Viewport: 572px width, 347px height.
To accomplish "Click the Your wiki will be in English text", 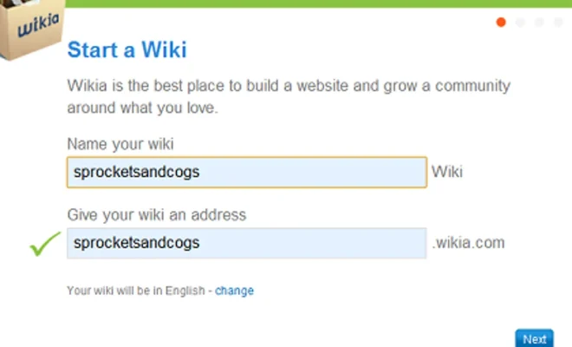I will click(x=136, y=291).
